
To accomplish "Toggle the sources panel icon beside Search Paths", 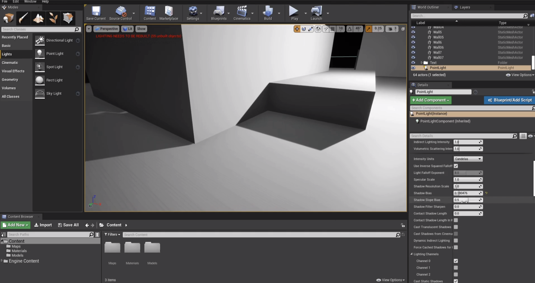I will click(4, 235).
